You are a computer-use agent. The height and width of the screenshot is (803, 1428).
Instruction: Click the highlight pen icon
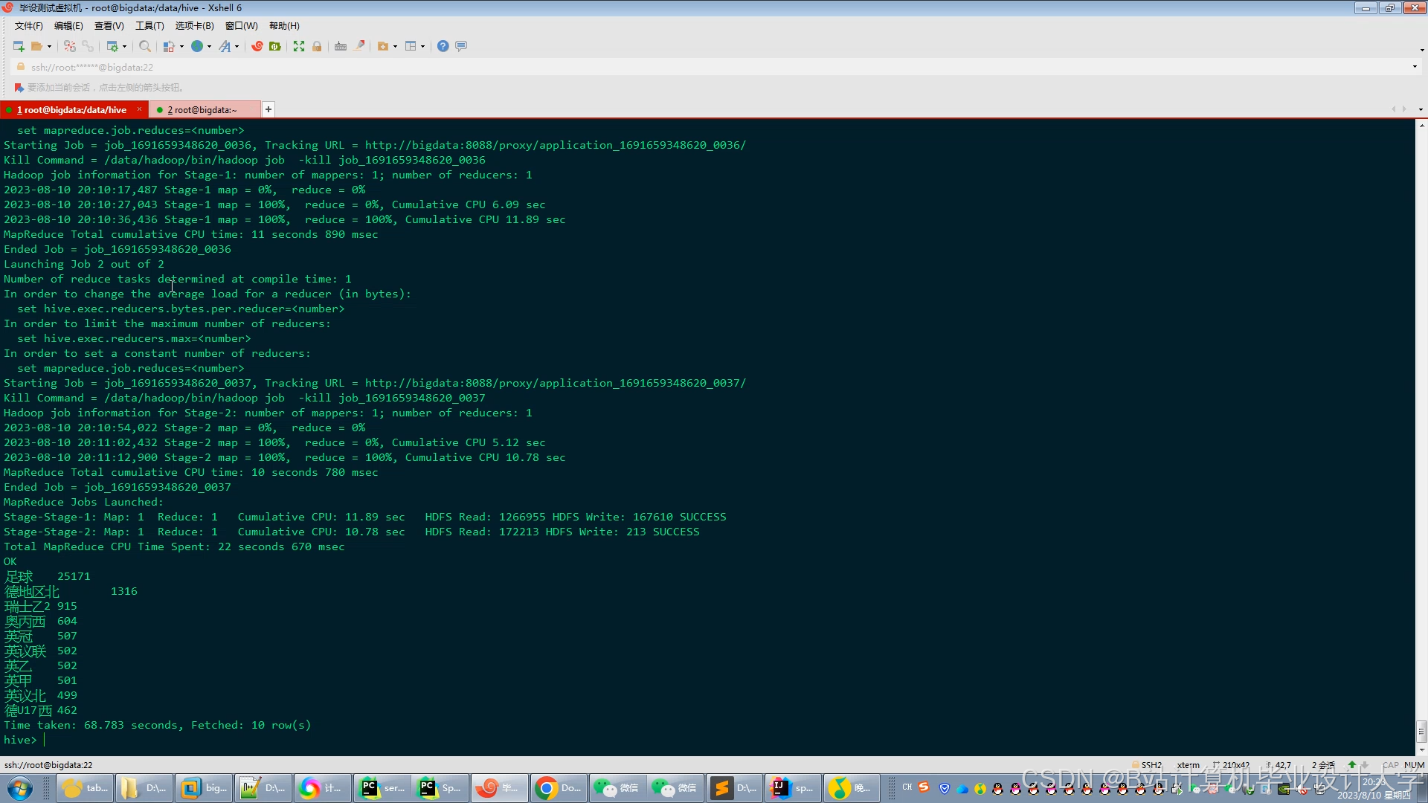(x=360, y=46)
